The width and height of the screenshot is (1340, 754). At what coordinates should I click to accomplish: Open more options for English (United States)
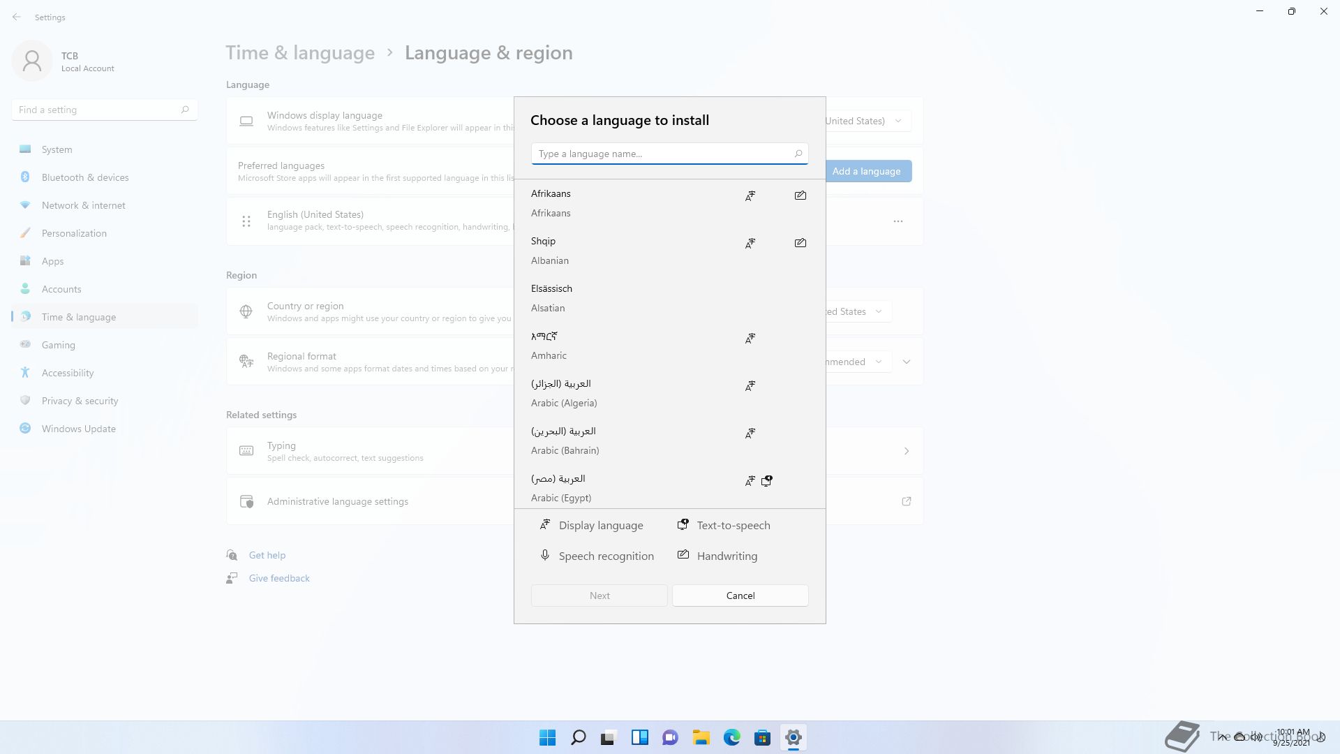pyautogui.click(x=898, y=221)
